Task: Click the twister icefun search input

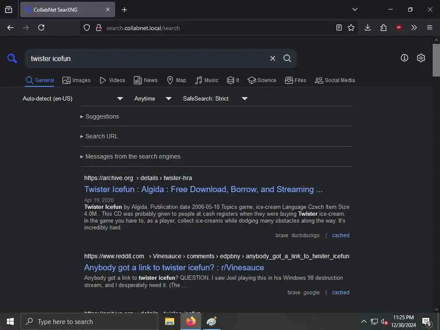Action: pyautogui.click(x=147, y=58)
